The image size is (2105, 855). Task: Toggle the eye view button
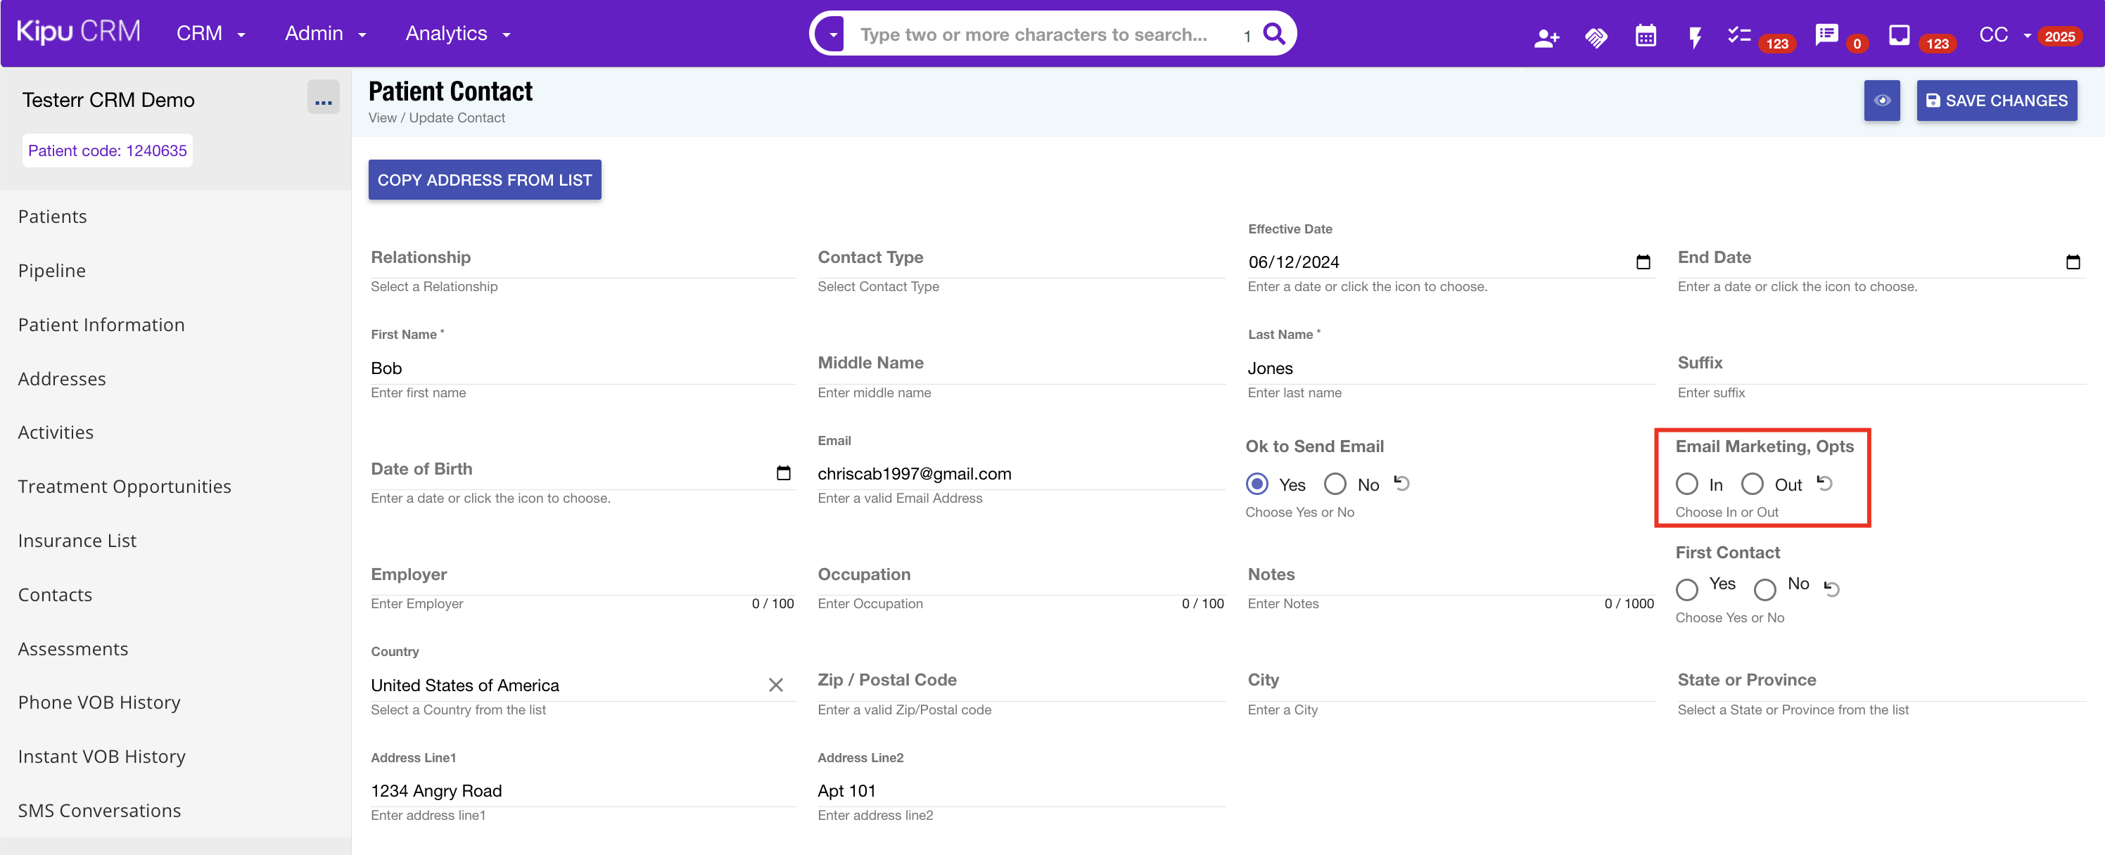coord(1882,101)
